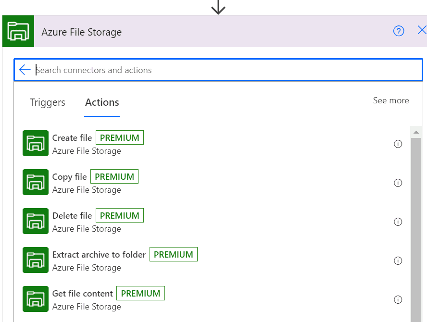Image resolution: width=427 pixels, height=322 pixels.
Task: Click PREMIUM badge next to Get file content
Action: [140, 294]
